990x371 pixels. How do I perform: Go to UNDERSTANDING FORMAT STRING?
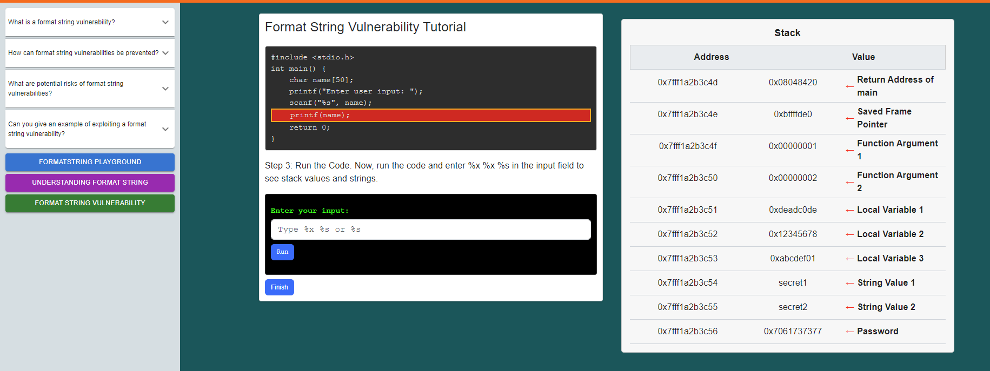coord(90,183)
